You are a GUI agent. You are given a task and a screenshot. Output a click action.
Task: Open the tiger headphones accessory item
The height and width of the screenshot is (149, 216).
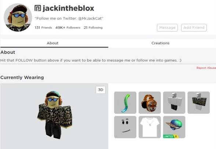coord(150,103)
